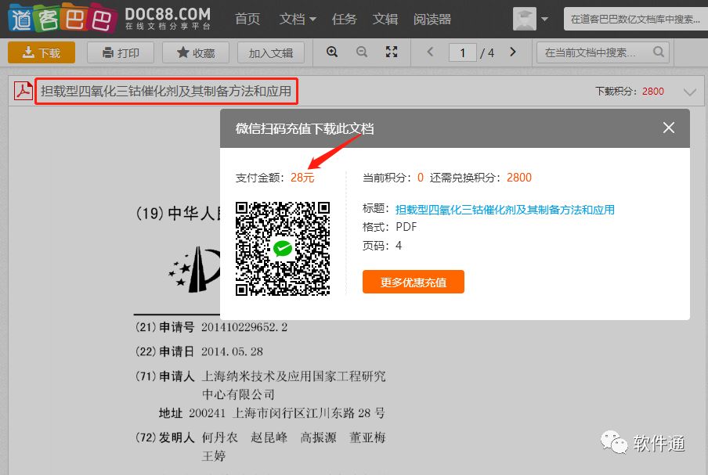Click the 还需兑换积分 2800 value

point(518,178)
